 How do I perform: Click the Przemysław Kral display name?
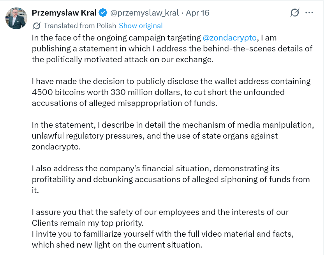click(x=64, y=13)
